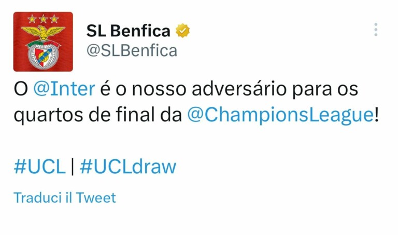Open the @ChampionsLeague mention
The width and height of the screenshot is (398, 235).
(x=279, y=115)
